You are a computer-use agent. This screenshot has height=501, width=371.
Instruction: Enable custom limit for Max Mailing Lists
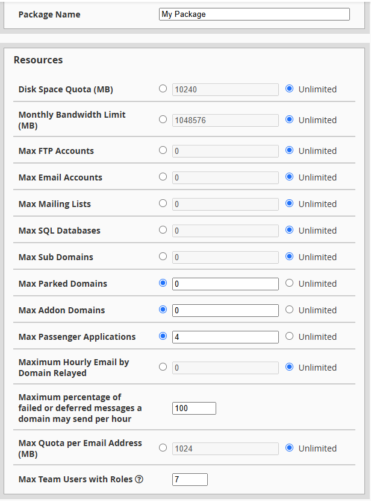pyautogui.click(x=163, y=203)
